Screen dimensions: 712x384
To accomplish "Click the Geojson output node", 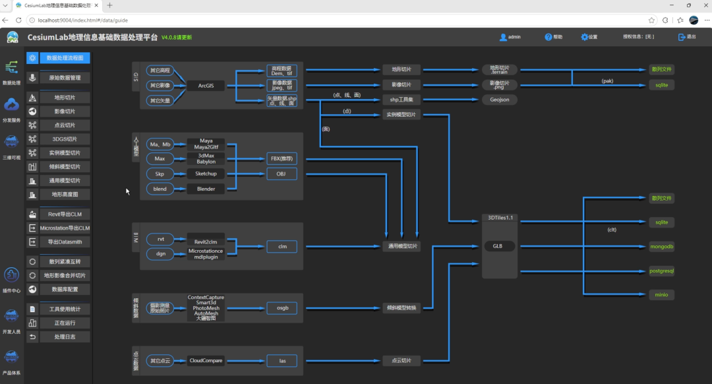I will pos(500,100).
